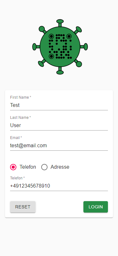The height and width of the screenshot is (256, 118).
Task: Click into the Email field with test@email.com
Action: click(59, 145)
